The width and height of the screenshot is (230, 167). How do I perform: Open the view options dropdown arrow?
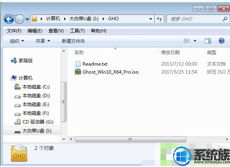[x=195, y=41]
